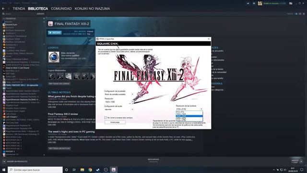The image size is (307, 173).
Task: Click the Iniciar juego button
Action: [x=115, y=122]
